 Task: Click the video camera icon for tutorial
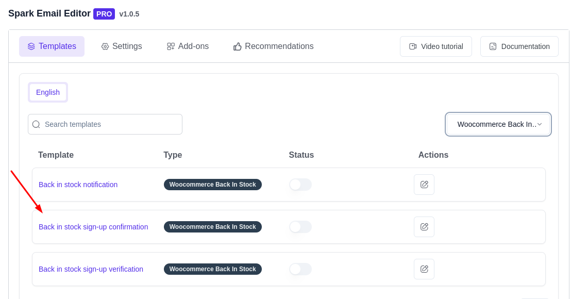click(412, 46)
